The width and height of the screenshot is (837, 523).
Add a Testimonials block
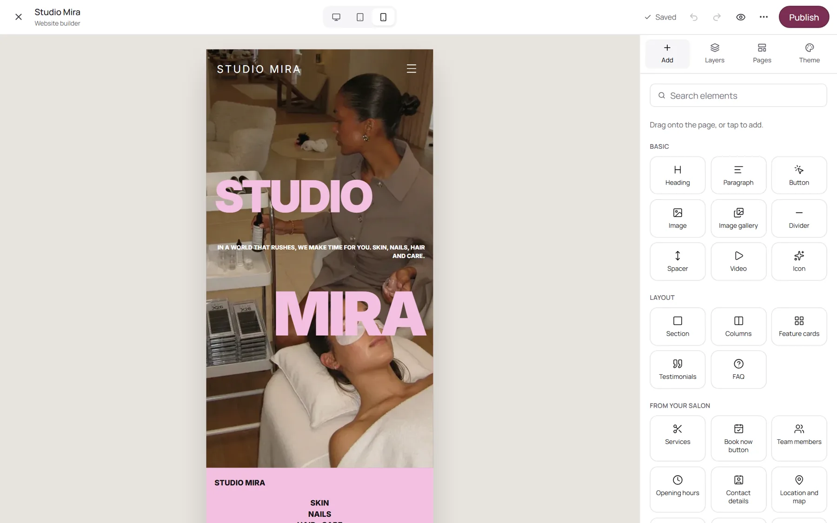[678, 370]
